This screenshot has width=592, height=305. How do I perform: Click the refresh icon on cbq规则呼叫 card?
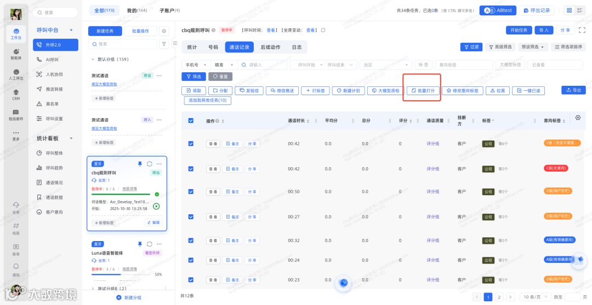point(150,164)
